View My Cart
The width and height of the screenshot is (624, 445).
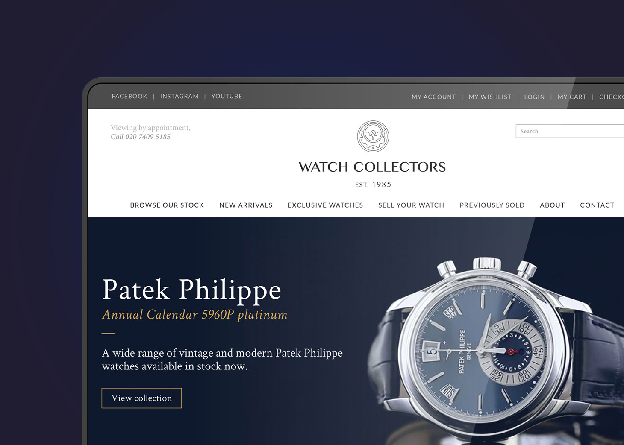tap(572, 97)
